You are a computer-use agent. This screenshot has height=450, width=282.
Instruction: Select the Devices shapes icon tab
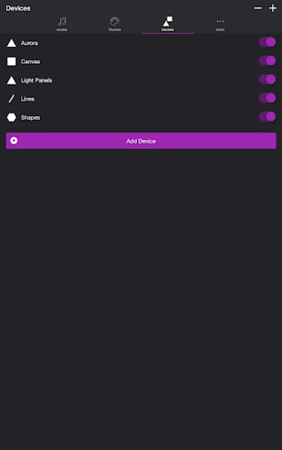click(167, 24)
